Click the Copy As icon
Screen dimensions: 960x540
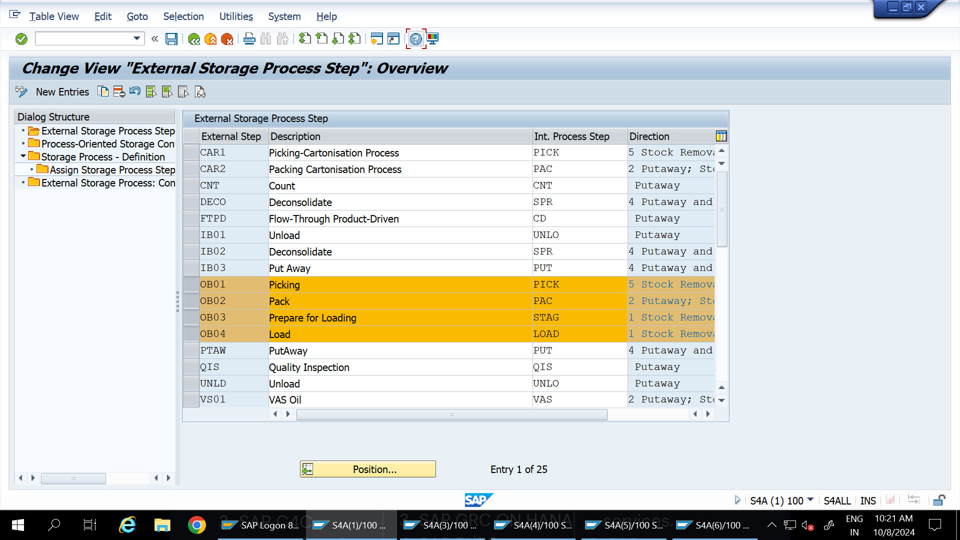pos(103,91)
